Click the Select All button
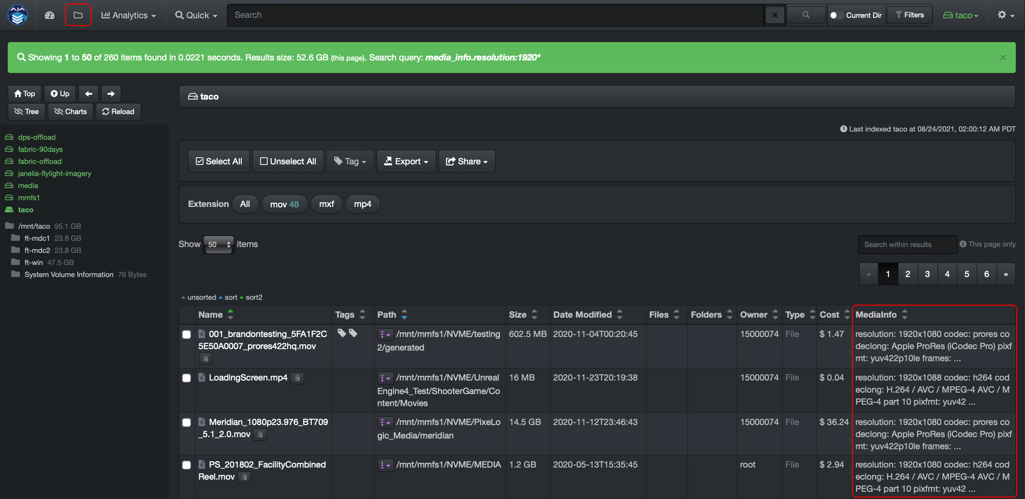1025x499 pixels. point(219,161)
